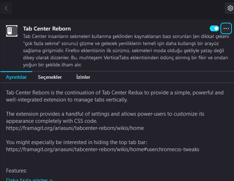Viewport: 234px width, 181px height.
Task: Switch to the Ayrıntılar tab
Action: [16, 77]
